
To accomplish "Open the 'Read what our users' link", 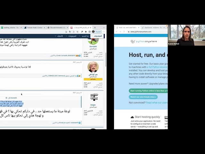I will click(157, 103).
